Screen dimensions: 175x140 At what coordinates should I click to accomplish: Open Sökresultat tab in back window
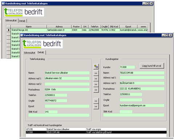click(11, 20)
